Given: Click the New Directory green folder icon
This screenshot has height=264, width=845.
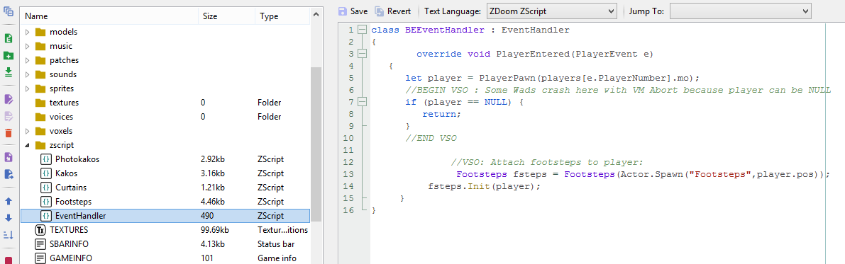Looking at the screenshot, I should [8, 55].
